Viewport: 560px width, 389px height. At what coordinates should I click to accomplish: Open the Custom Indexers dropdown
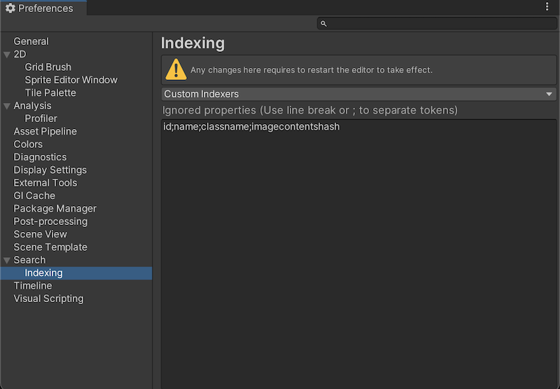(x=358, y=94)
